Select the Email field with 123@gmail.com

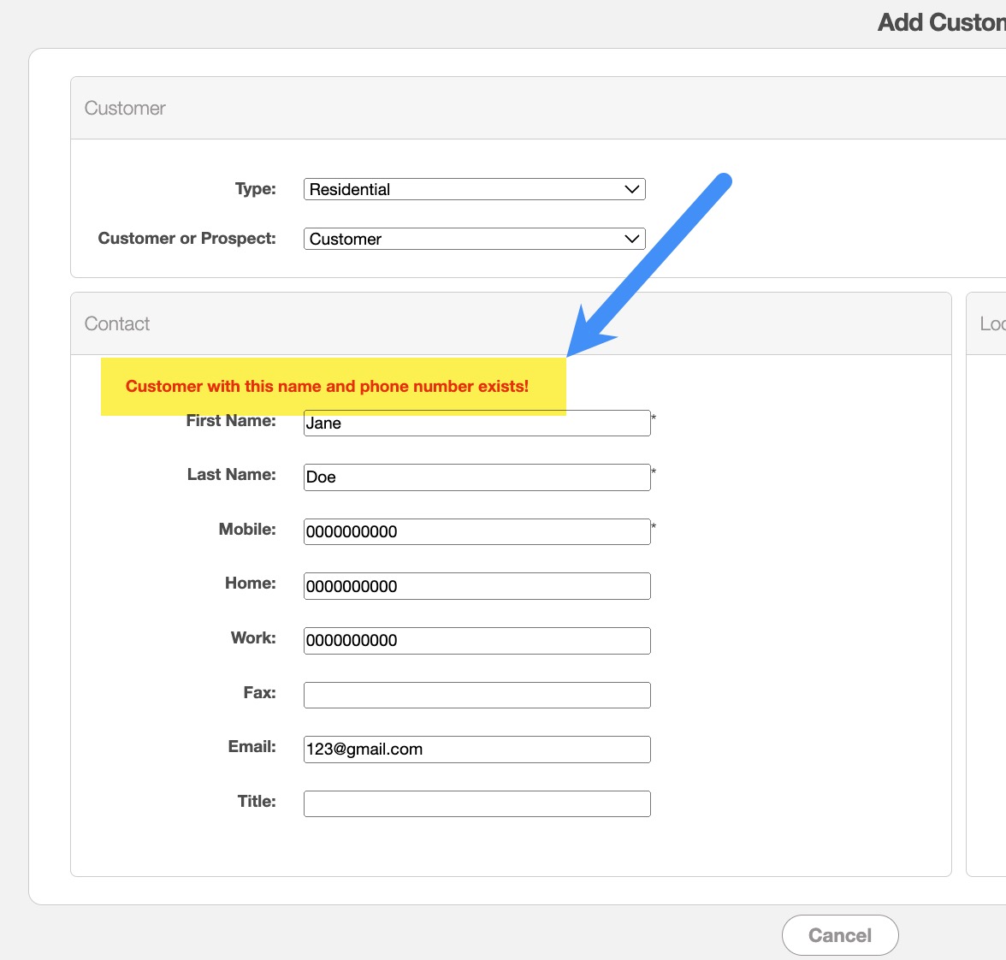[x=476, y=750]
